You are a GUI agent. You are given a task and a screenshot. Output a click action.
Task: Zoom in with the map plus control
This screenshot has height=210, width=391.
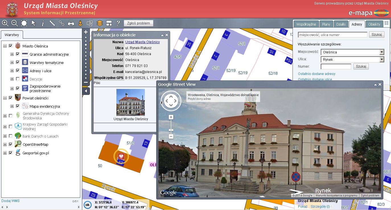[x=86, y=32]
